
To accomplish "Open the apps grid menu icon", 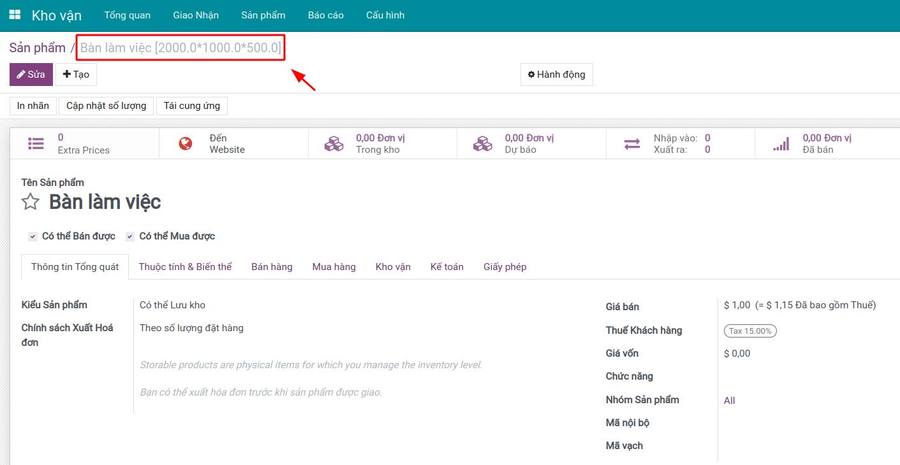I will [x=15, y=15].
